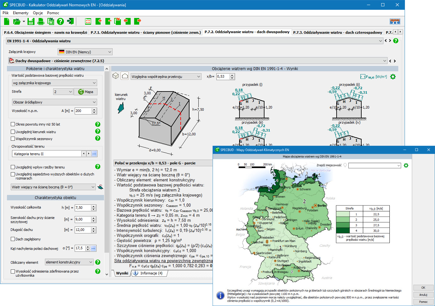
Task: Click the 'Mapa' button
Action: click(86, 92)
